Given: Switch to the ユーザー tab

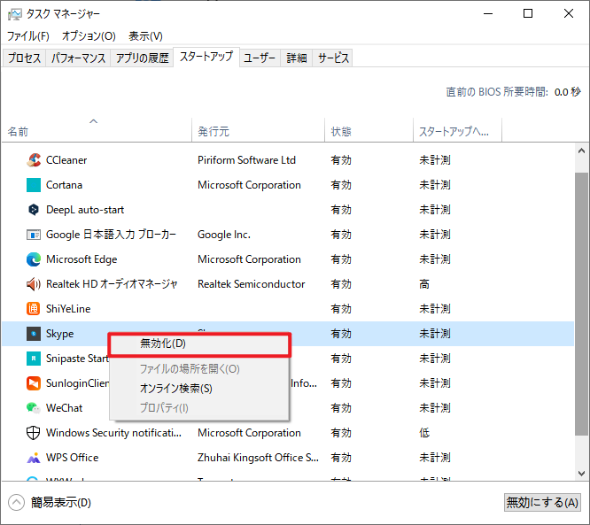Looking at the screenshot, I should coord(260,58).
